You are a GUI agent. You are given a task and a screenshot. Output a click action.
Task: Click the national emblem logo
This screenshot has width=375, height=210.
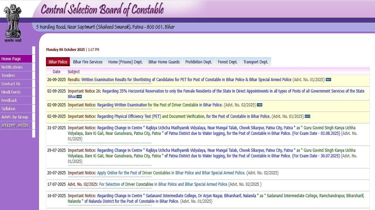[x=13, y=23]
